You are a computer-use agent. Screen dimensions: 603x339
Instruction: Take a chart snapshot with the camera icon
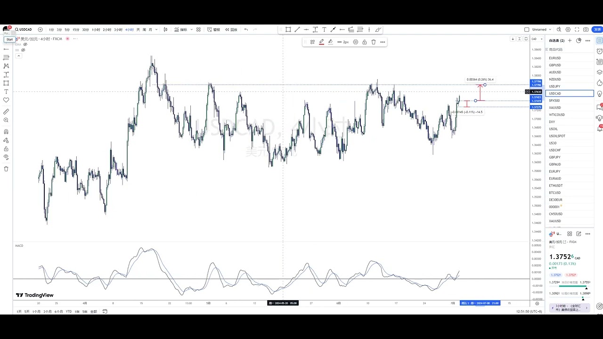click(586, 30)
